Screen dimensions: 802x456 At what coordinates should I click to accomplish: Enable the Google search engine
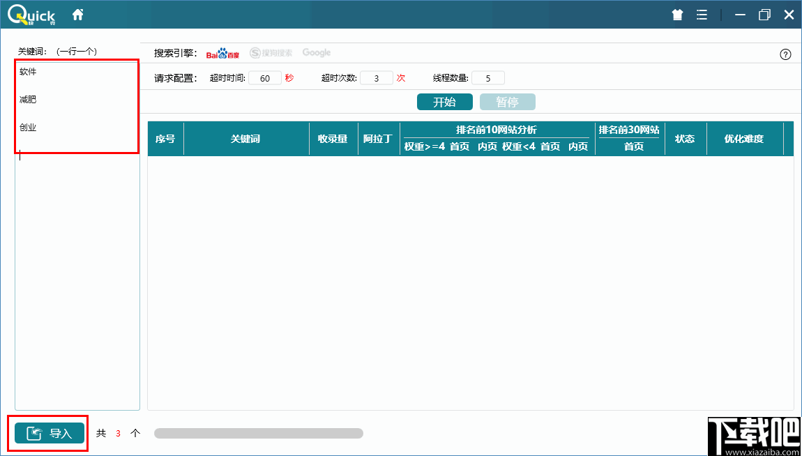click(316, 52)
